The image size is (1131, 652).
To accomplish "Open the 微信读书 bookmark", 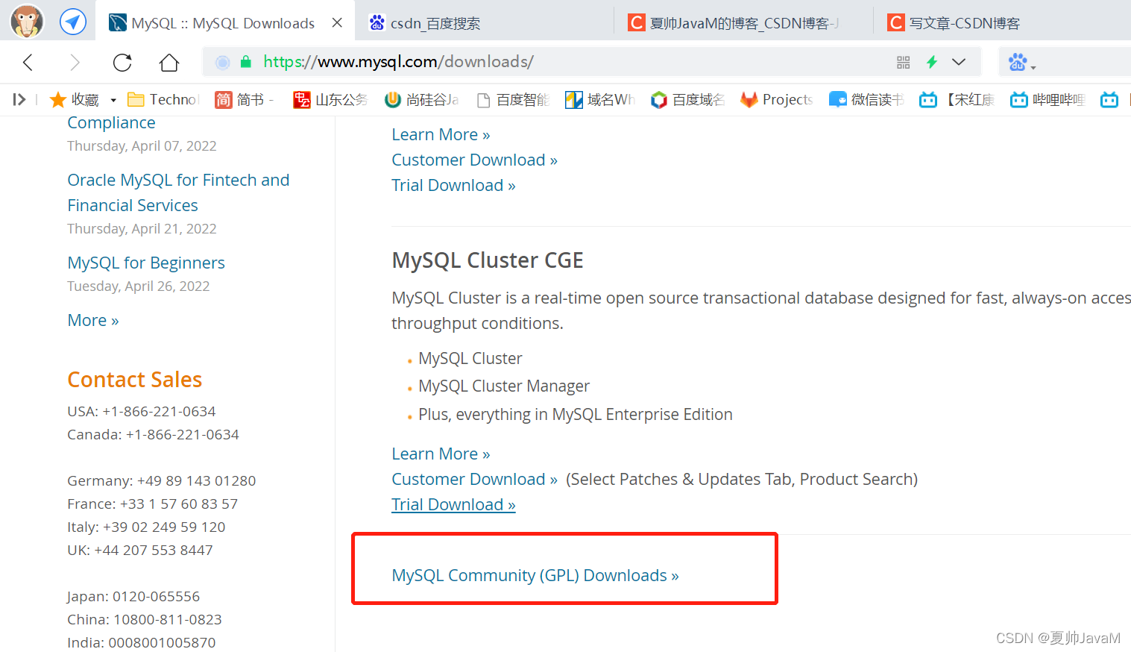I will [x=866, y=99].
